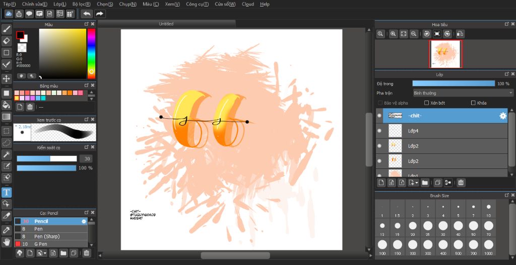
Task: Click the Undo arrow in top toolbar
Action: (86, 14)
